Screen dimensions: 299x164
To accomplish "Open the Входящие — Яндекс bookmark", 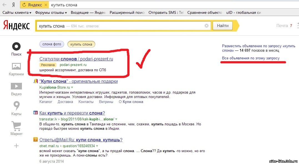I will tap(88, 13).
